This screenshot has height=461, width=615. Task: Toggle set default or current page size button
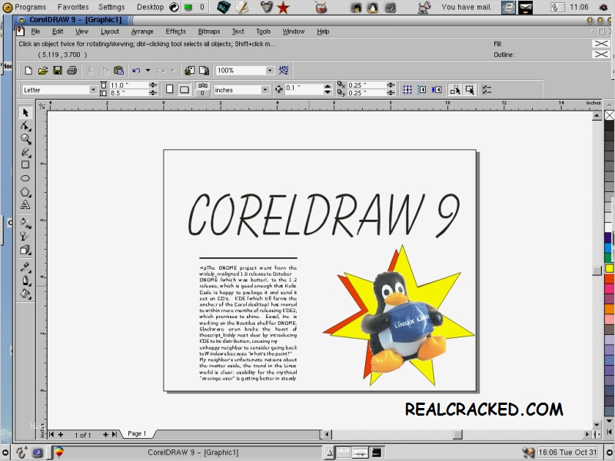click(x=202, y=89)
